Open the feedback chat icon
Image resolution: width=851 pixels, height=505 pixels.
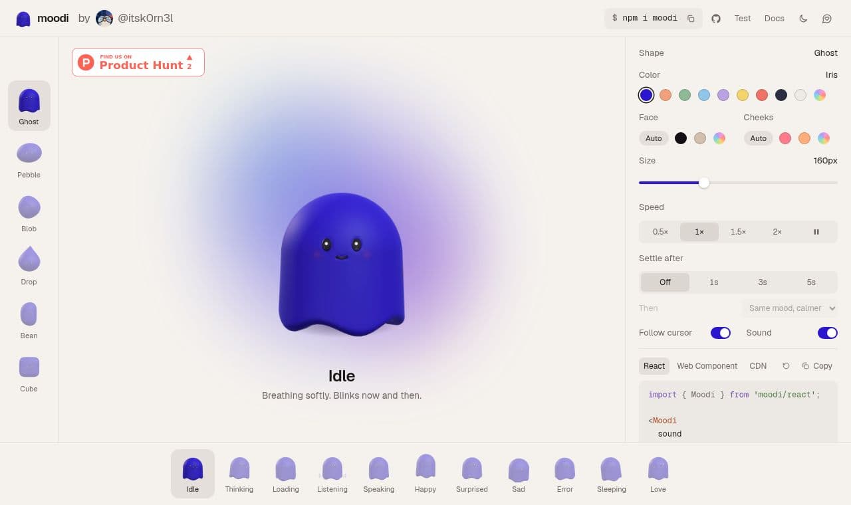827,19
